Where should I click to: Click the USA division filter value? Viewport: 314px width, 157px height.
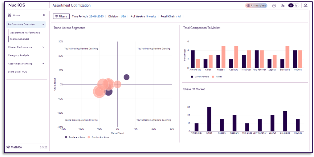pyautogui.click(x=123, y=16)
